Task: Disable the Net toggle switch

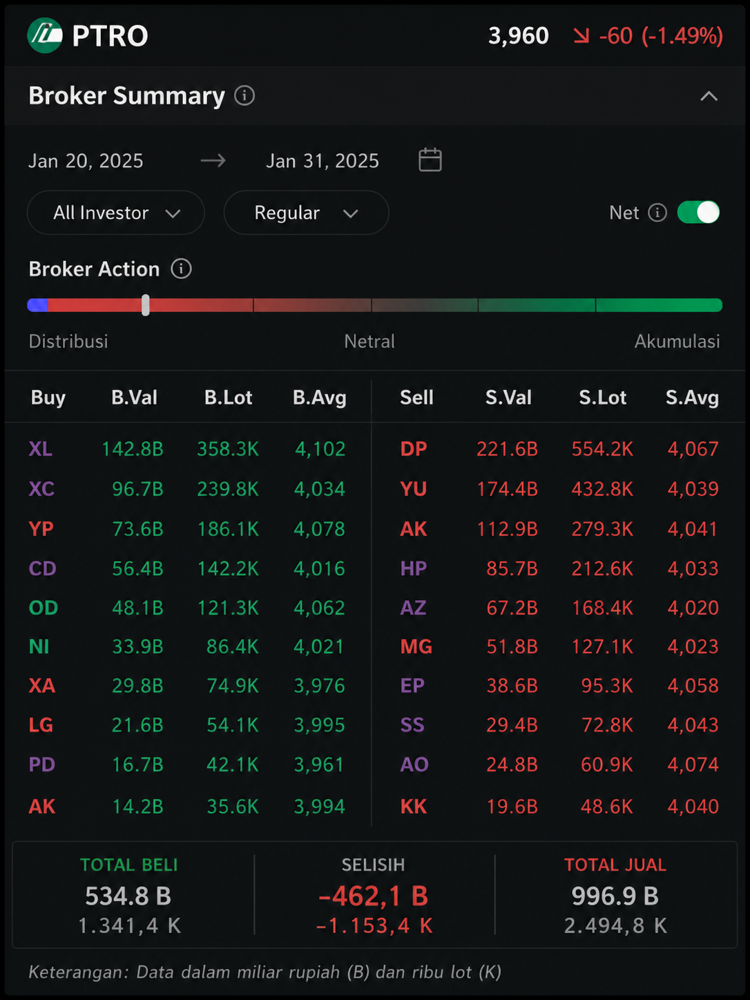Action: [698, 213]
